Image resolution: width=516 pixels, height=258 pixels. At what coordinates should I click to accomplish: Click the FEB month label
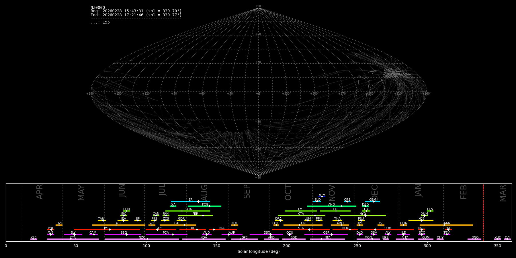click(x=464, y=192)
